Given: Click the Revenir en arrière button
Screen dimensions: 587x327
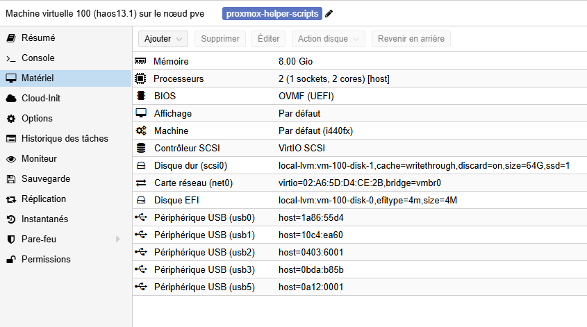Looking at the screenshot, I should coord(411,39).
